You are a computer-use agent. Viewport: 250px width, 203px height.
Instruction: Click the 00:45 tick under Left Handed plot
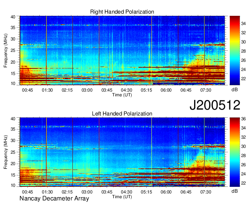click(x=28, y=192)
